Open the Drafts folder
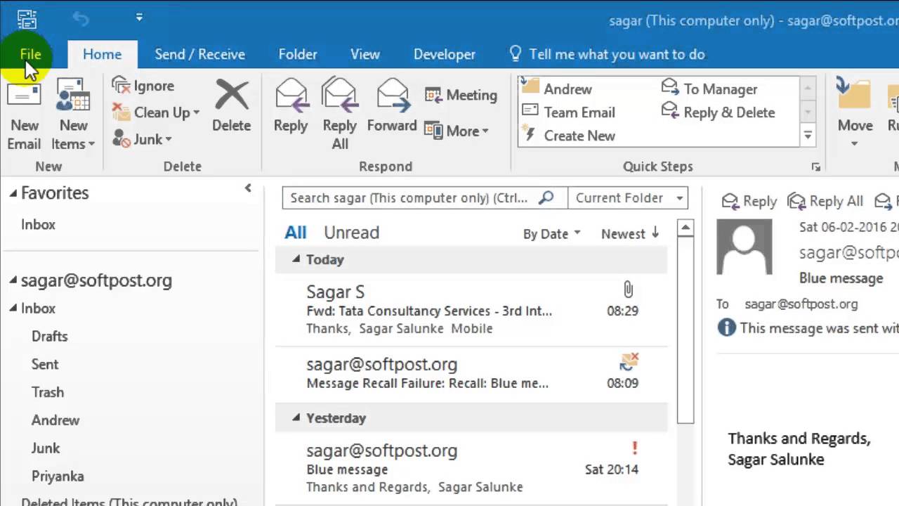This screenshot has height=506, width=899. (49, 336)
